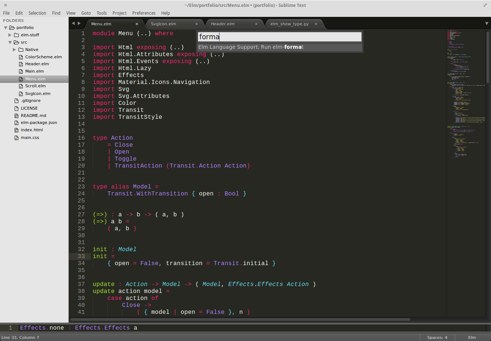Click the main.css file icon

click(x=16, y=137)
